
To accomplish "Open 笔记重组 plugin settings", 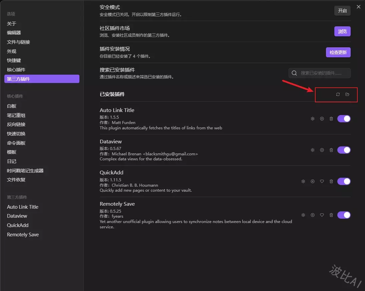I will 42,115.
